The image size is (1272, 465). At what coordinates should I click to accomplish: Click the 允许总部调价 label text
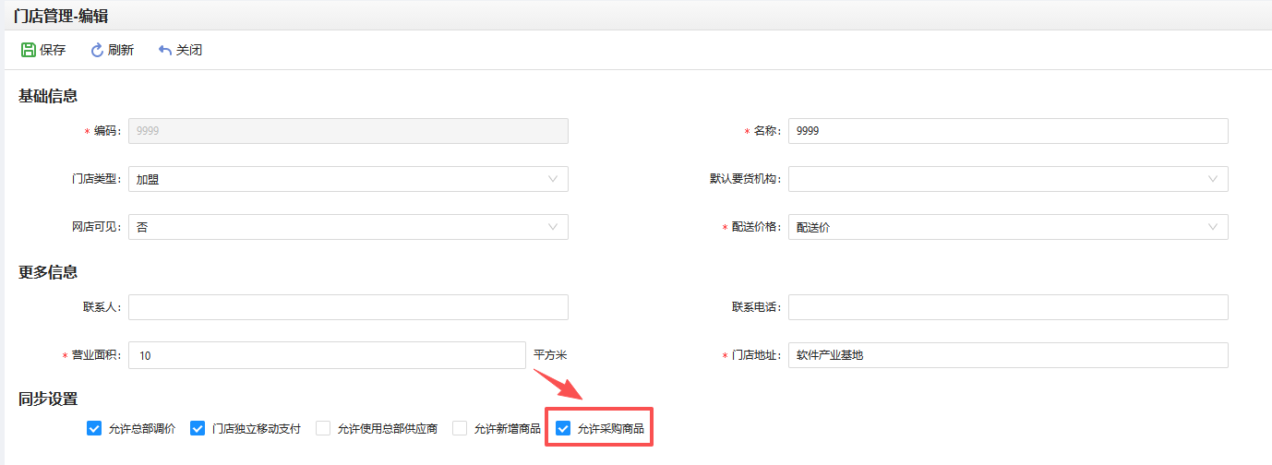[x=141, y=429]
